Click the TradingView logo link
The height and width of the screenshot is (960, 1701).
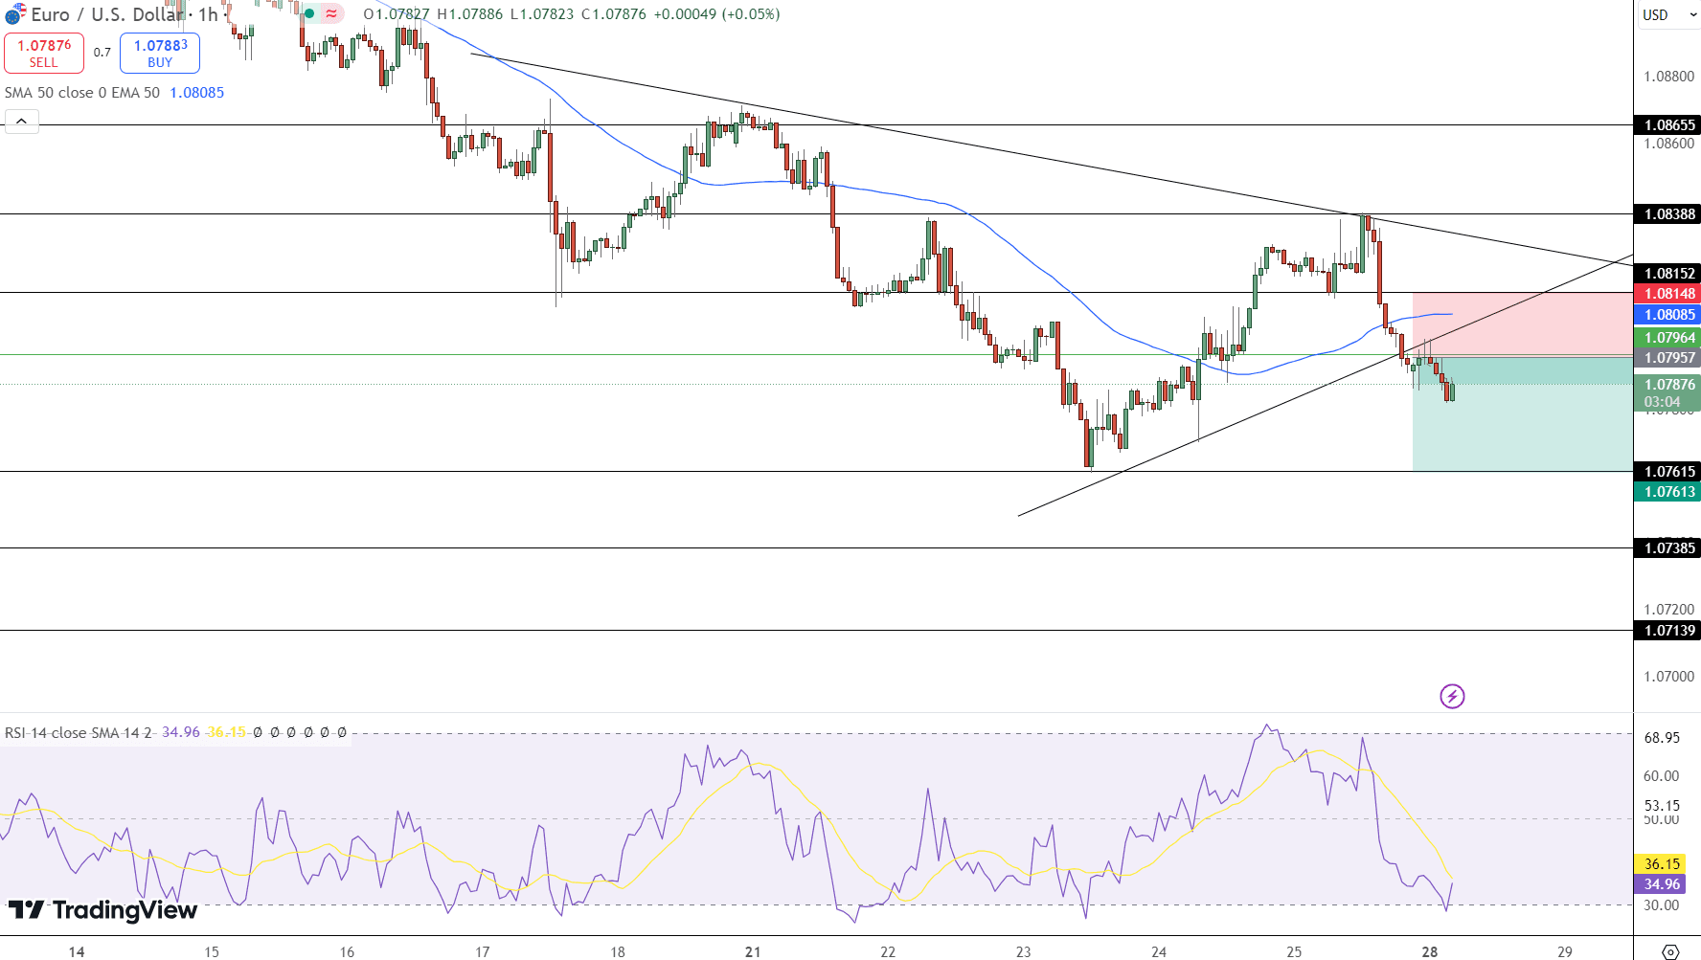(x=102, y=909)
